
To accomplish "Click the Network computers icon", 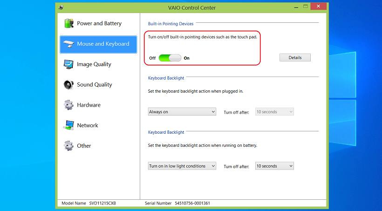I will [x=68, y=125].
